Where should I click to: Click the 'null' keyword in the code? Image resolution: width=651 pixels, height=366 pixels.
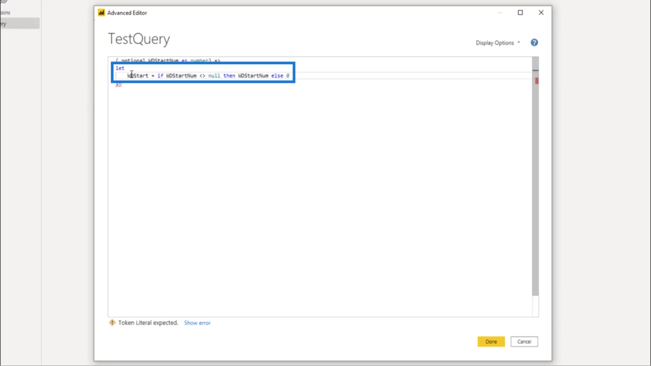214,76
